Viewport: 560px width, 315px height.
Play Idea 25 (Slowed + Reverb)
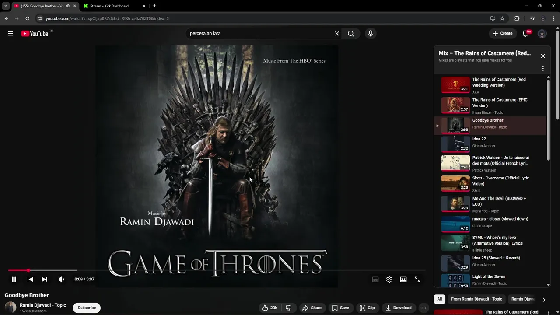(490, 263)
